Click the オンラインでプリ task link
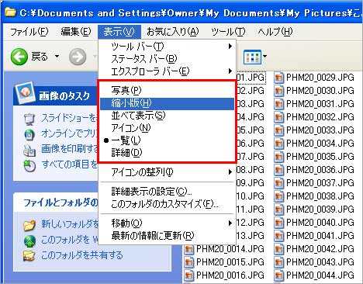This screenshot has height=284, width=363. (x=69, y=133)
